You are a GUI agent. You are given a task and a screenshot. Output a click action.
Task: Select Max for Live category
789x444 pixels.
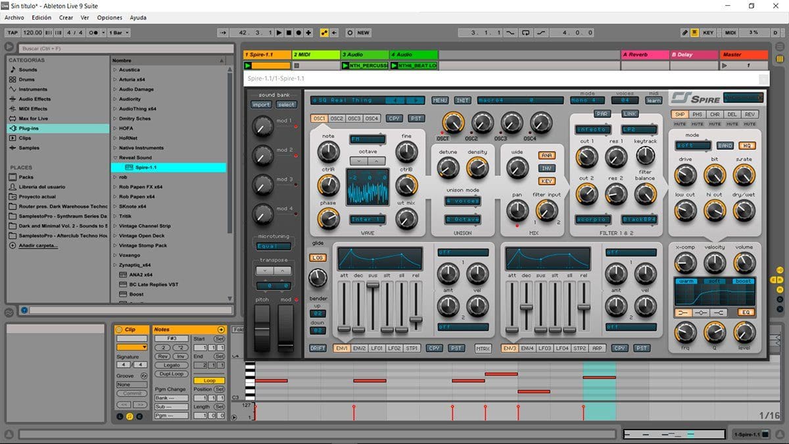coord(33,118)
